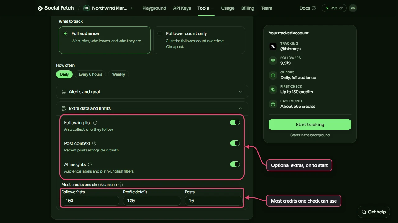Click the bell icon beside Alerts and goal
This screenshot has height=223, width=398.
(x=64, y=92)
